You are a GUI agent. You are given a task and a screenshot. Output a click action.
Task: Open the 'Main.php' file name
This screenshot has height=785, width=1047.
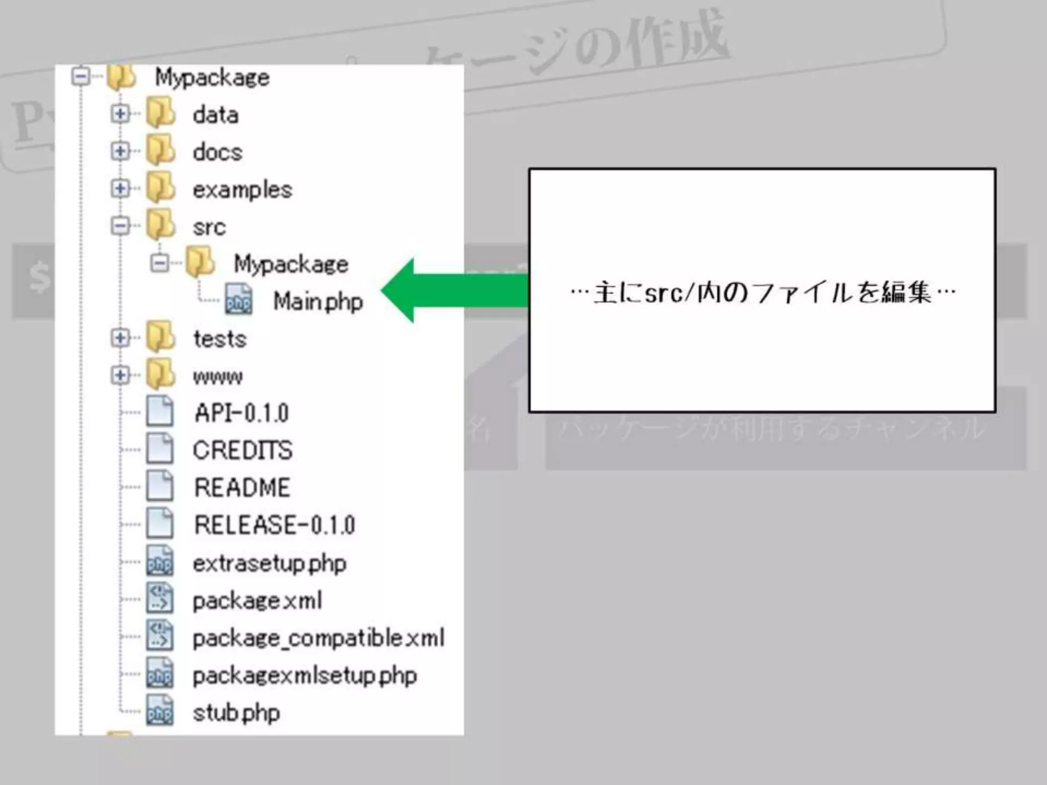click(x=318, y=302)
